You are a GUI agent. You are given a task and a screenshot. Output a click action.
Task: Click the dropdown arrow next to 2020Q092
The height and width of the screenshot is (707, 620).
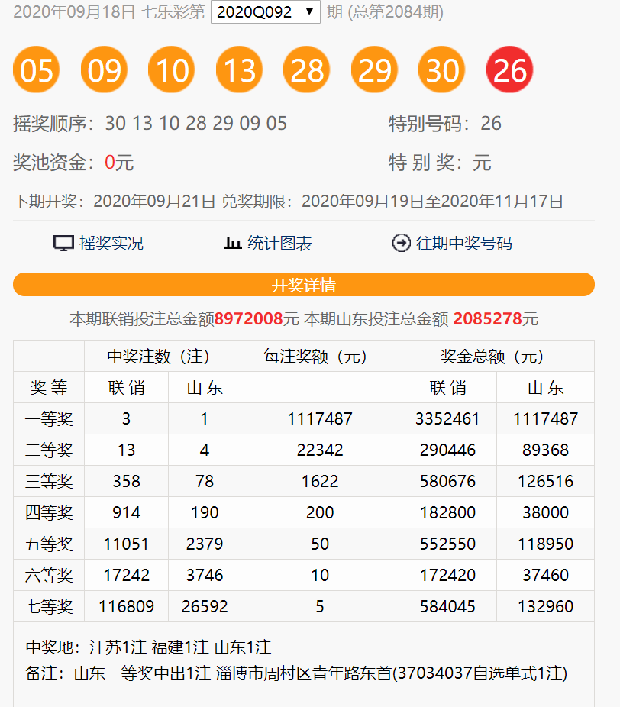point(310,11)
